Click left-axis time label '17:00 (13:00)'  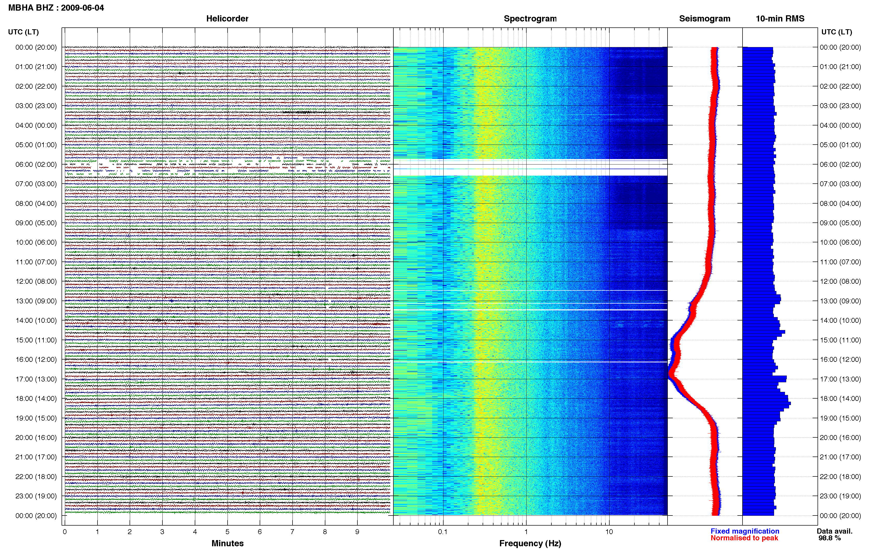(36, 379)
